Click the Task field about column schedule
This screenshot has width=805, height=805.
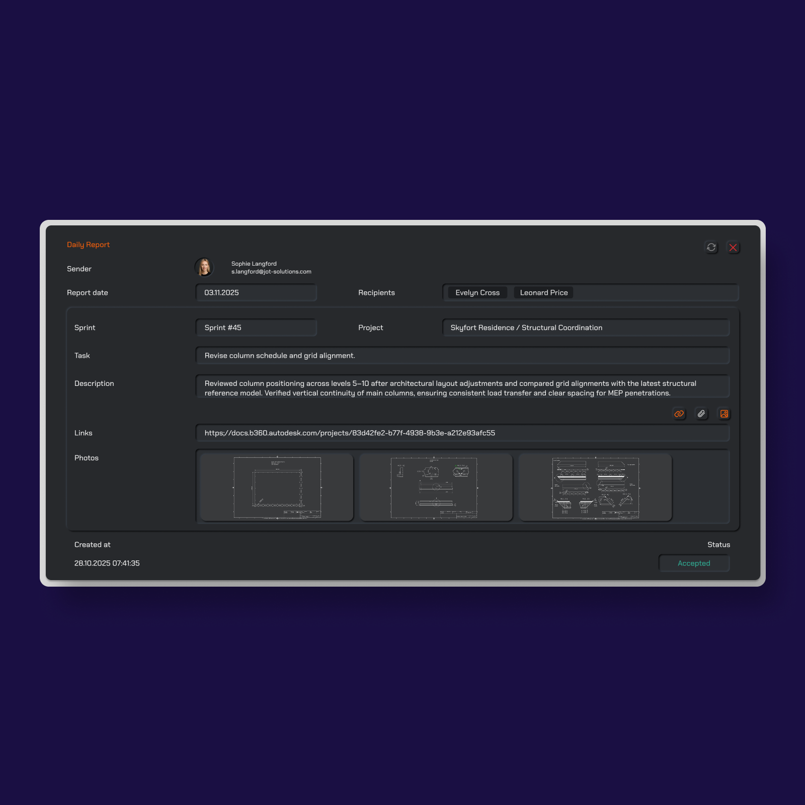pyautogui.click(x=462, y=356)
